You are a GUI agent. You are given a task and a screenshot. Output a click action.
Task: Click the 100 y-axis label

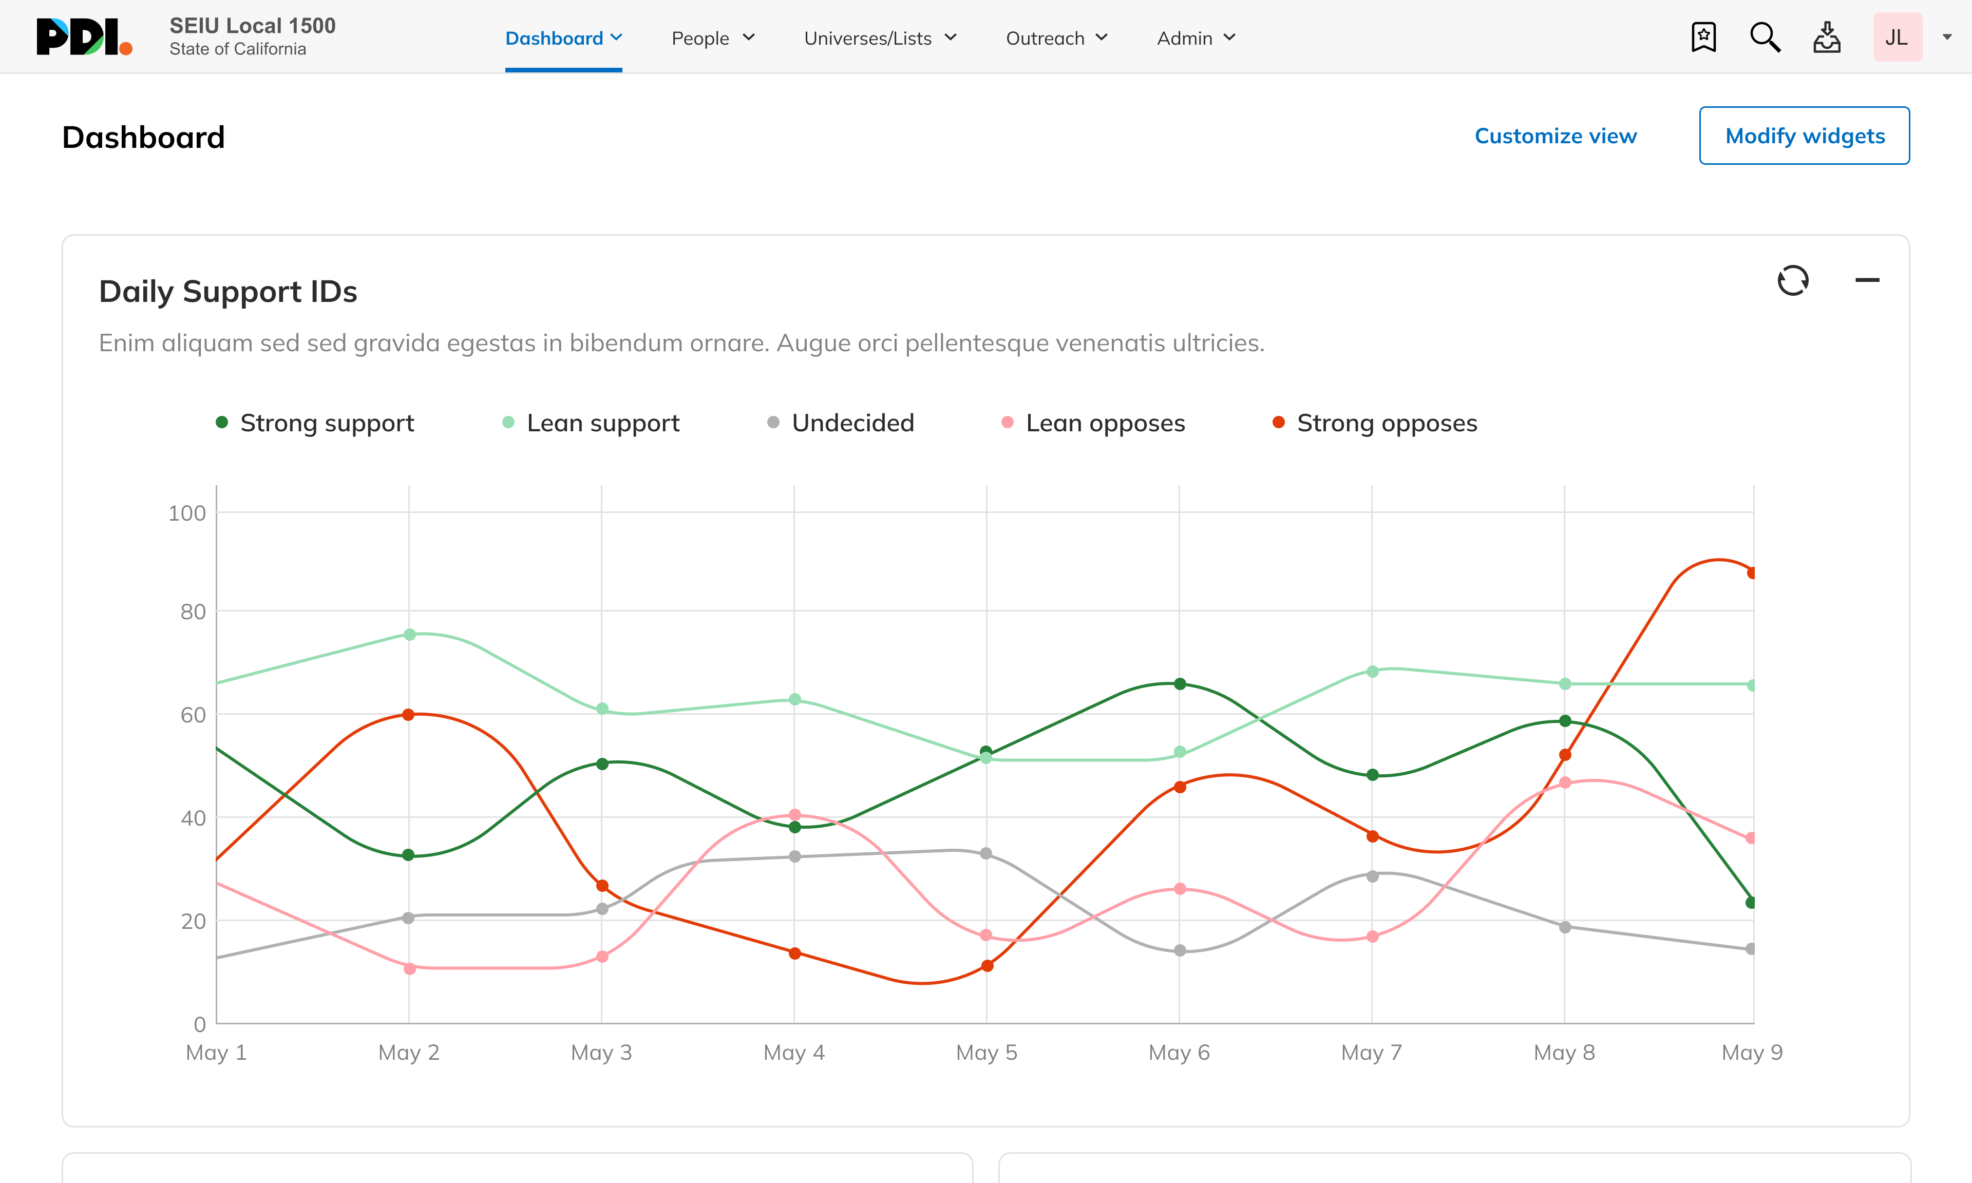coord(186,513)
